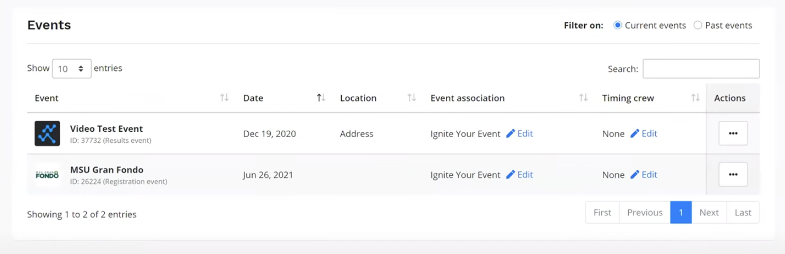Sort table by Event column arrows
This screenshot has width=785, height=254.
click(224, 98)
